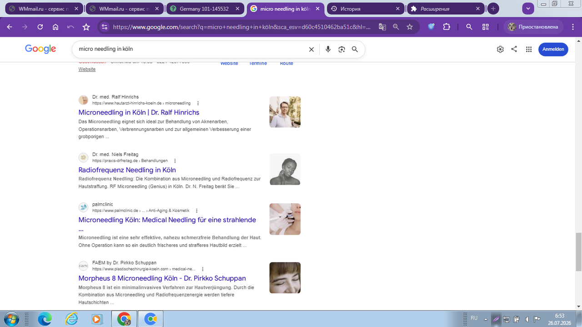Open the Google apps grid
The height and width of the screenshot is (327, 582).
coord(529,49)
